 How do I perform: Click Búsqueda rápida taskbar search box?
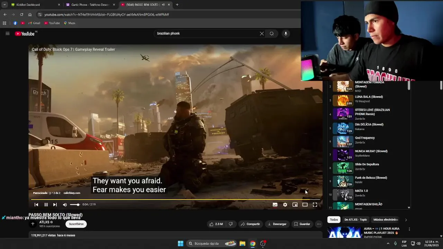coord(212,243)
